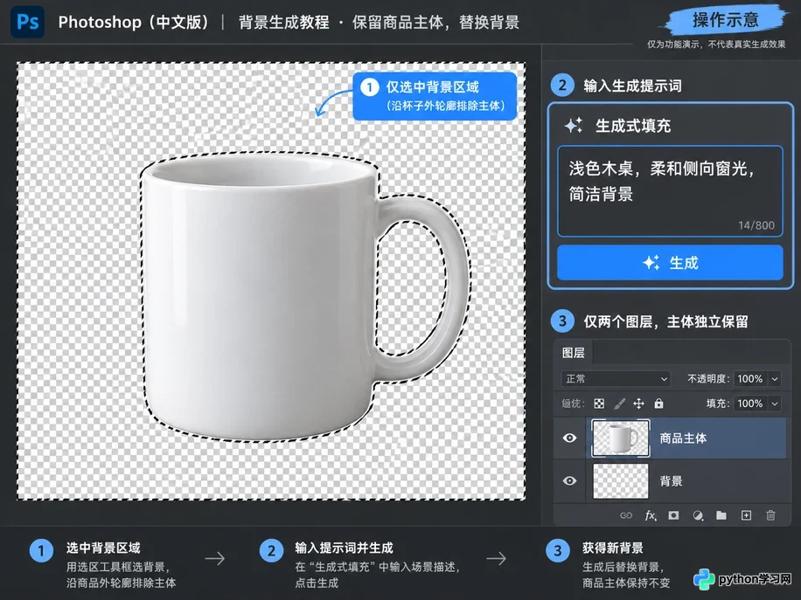The height and width of the screenshot is (600, 801).
Task: Click the 生成式填充 panel title
Action: (633, 126)
